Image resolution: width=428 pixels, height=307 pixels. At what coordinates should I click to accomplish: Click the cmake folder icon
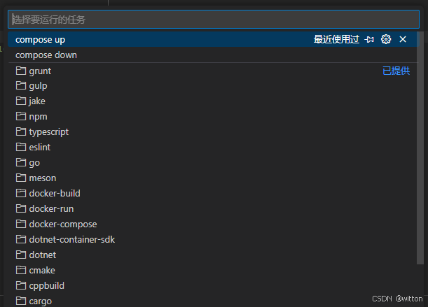(20, 270)
